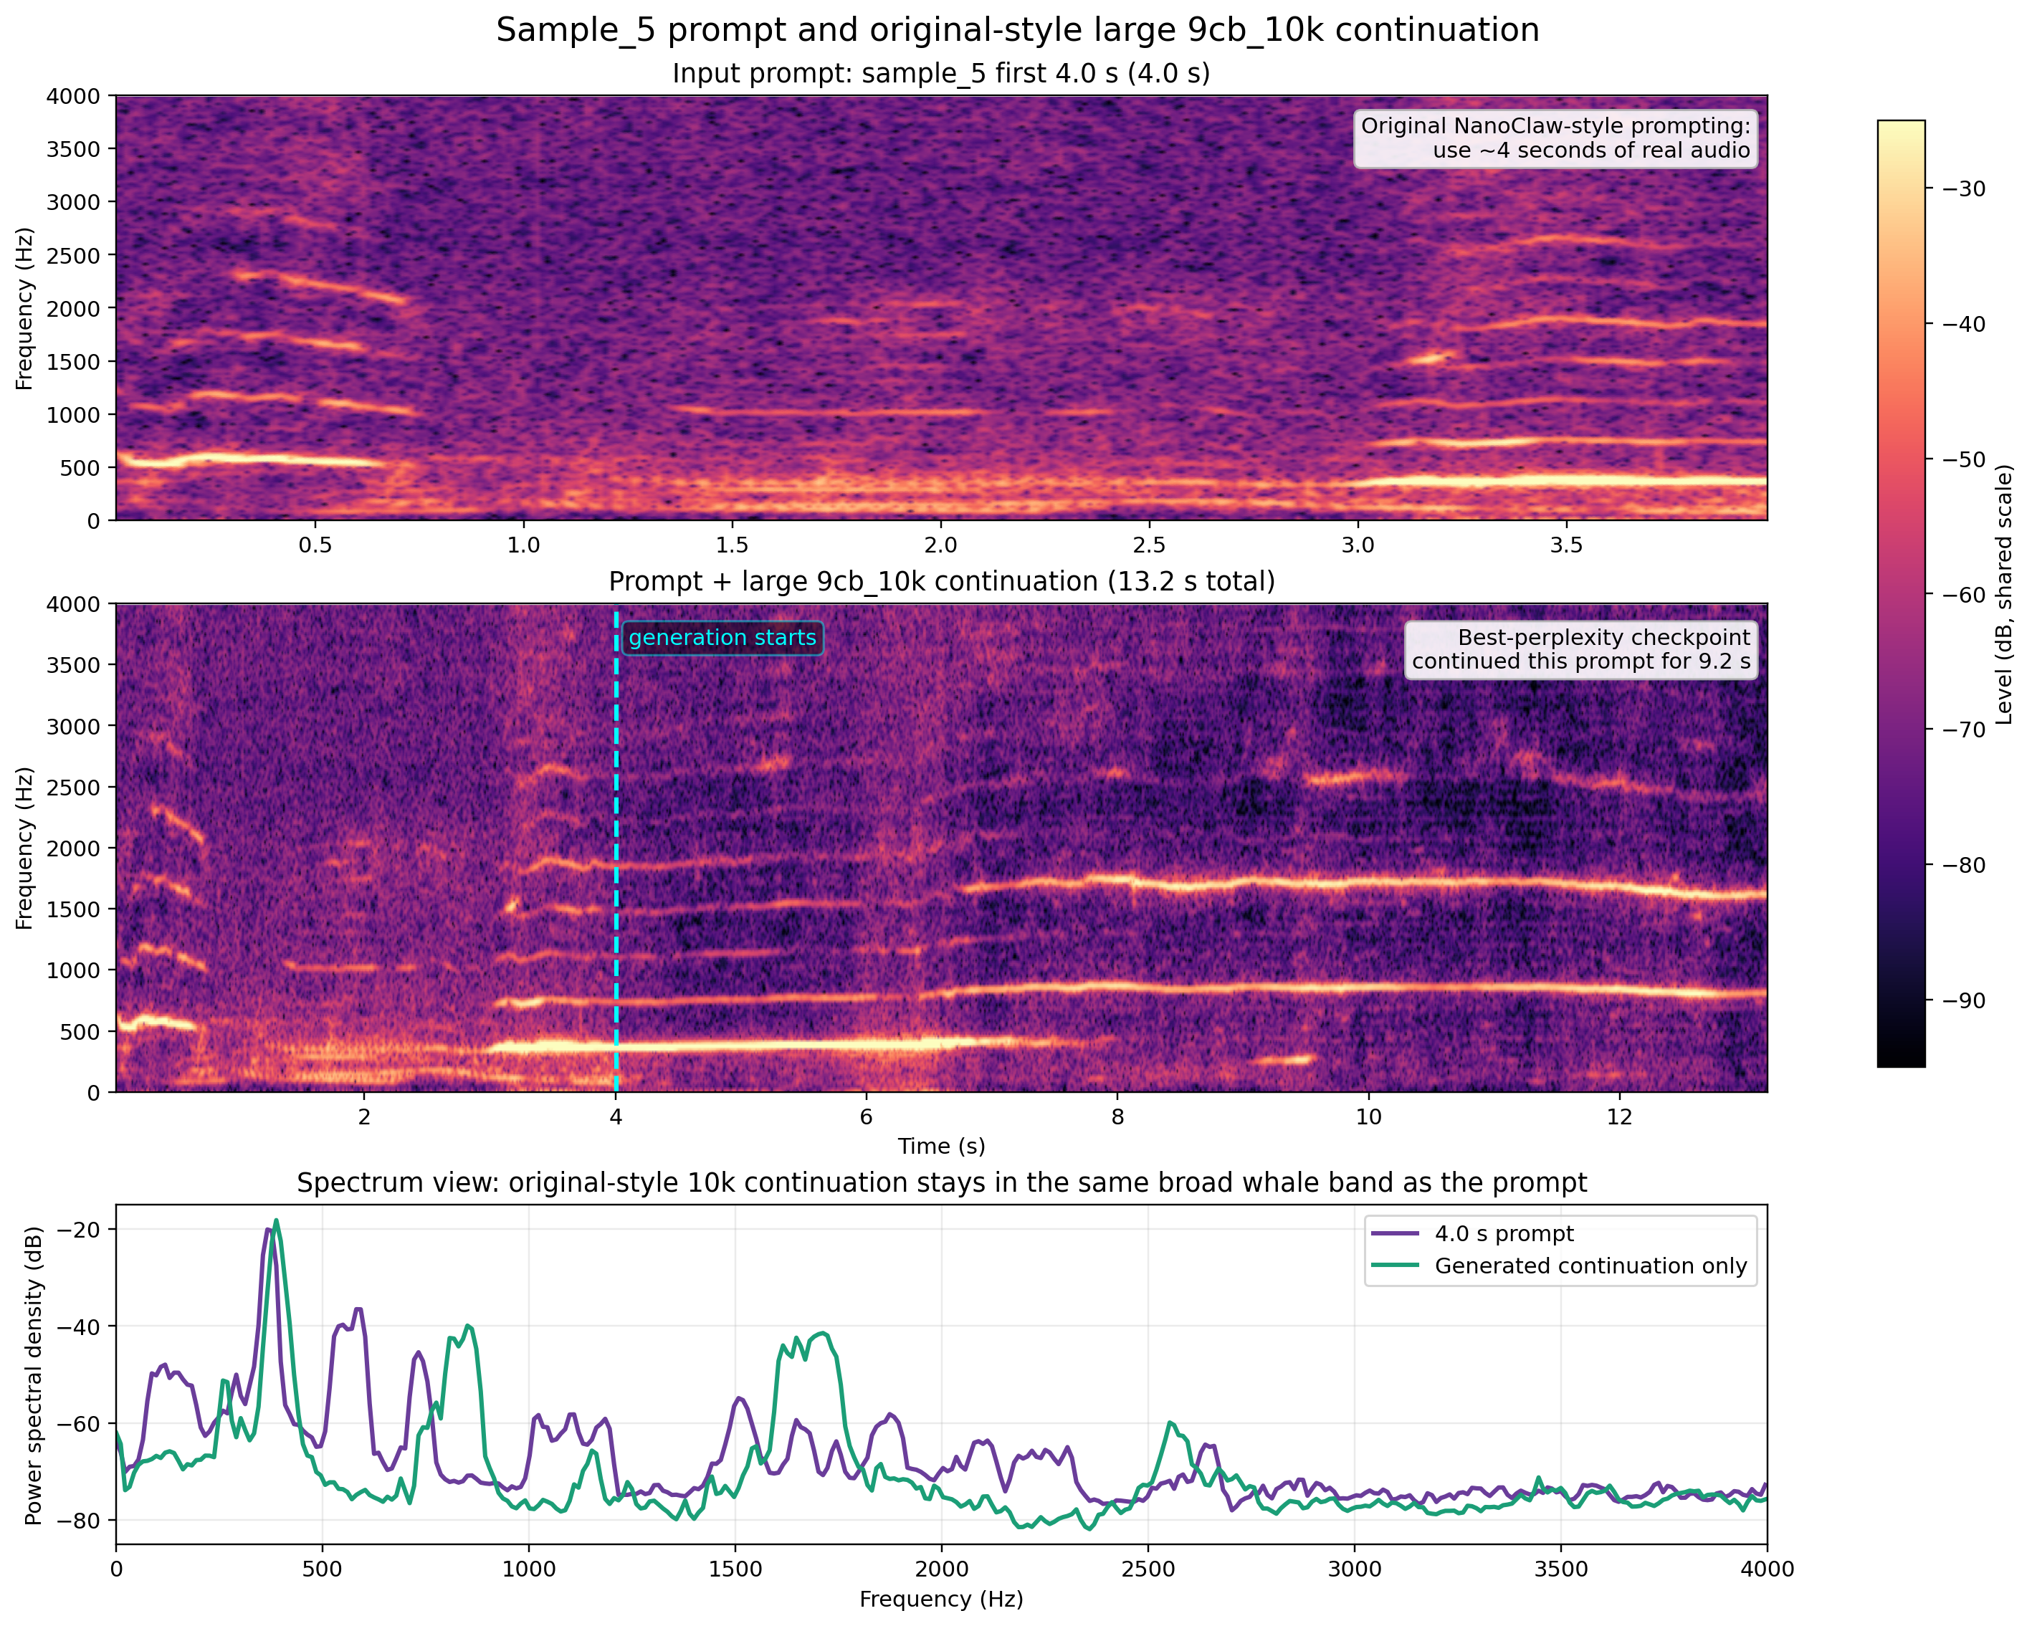2032x1626 pixels.
Task: Click the 'Original NanoClaw-style prompting' annotation box
Action: (1555, 138)
